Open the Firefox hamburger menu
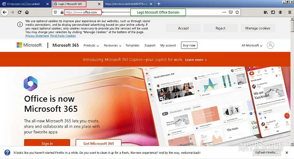 [290, 12]
